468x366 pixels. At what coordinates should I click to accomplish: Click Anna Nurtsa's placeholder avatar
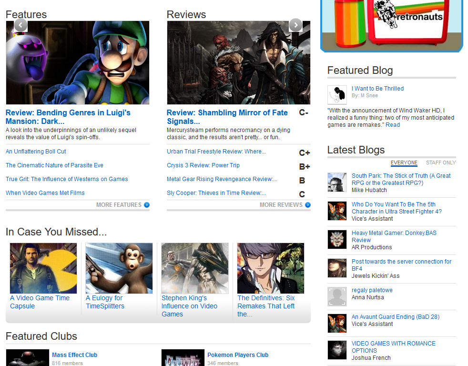coord(337,297)
